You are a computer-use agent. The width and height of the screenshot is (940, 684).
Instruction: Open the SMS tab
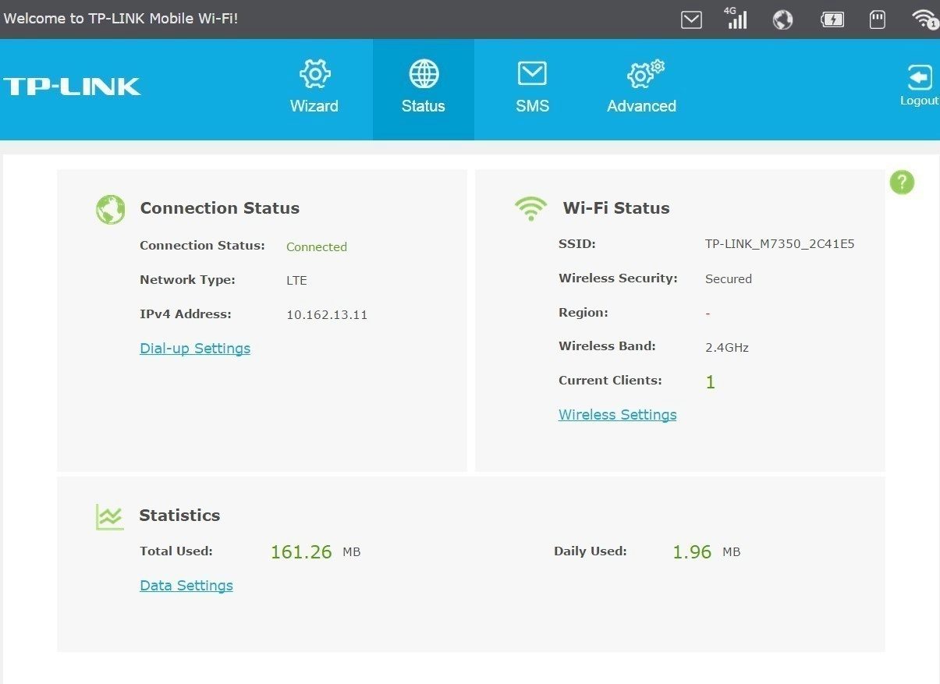pyautogui.click(x=533, y=88)
